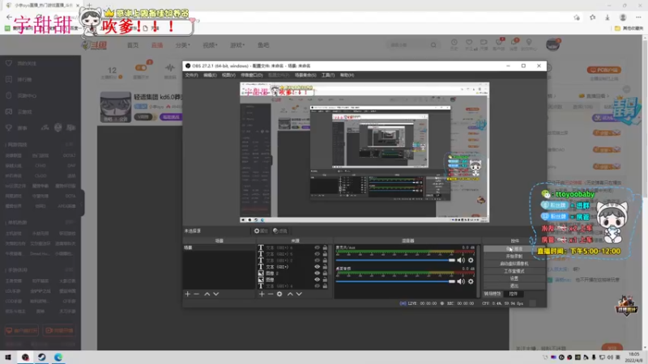Switch to OBS from the taskbar
The height and width of the screenshot is (364, 648).
pyautogui.click(x=26, y=358)
